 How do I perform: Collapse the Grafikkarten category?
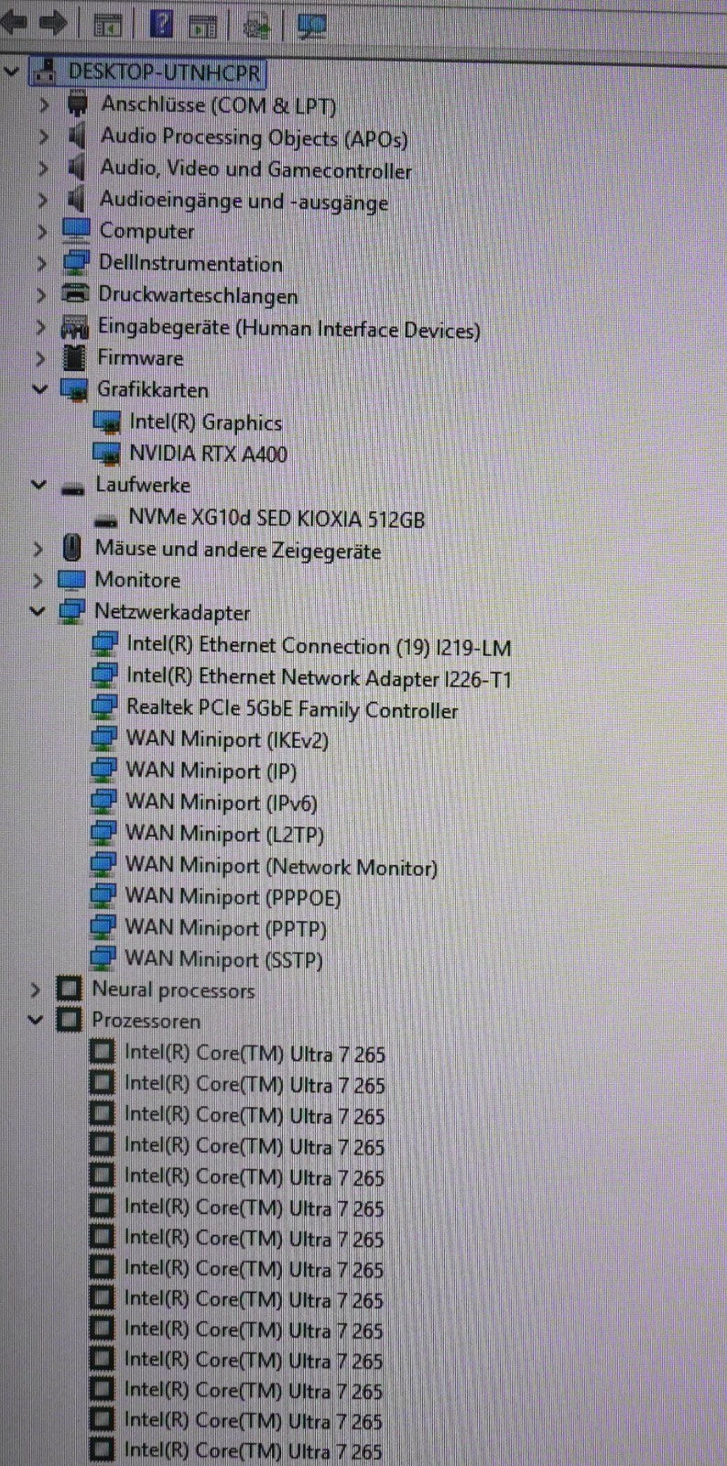(x=39, y=389)
